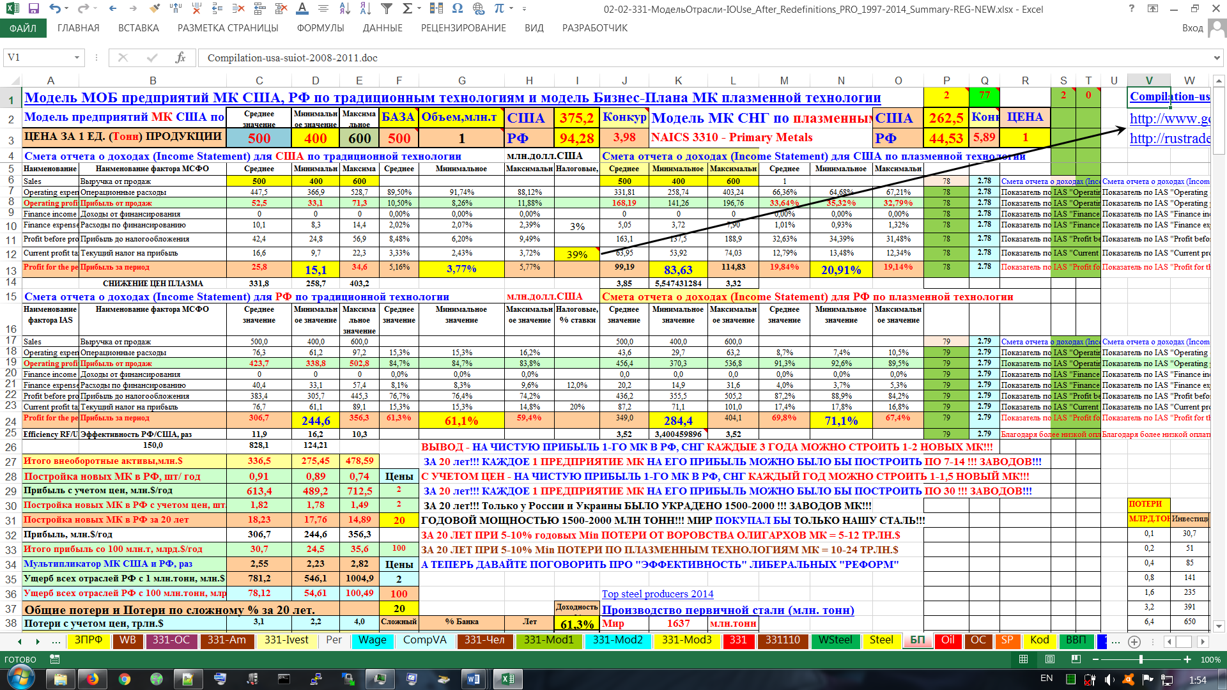Click the font color A icon
This screenshot has width=1227, height=690.
(302, 9)
